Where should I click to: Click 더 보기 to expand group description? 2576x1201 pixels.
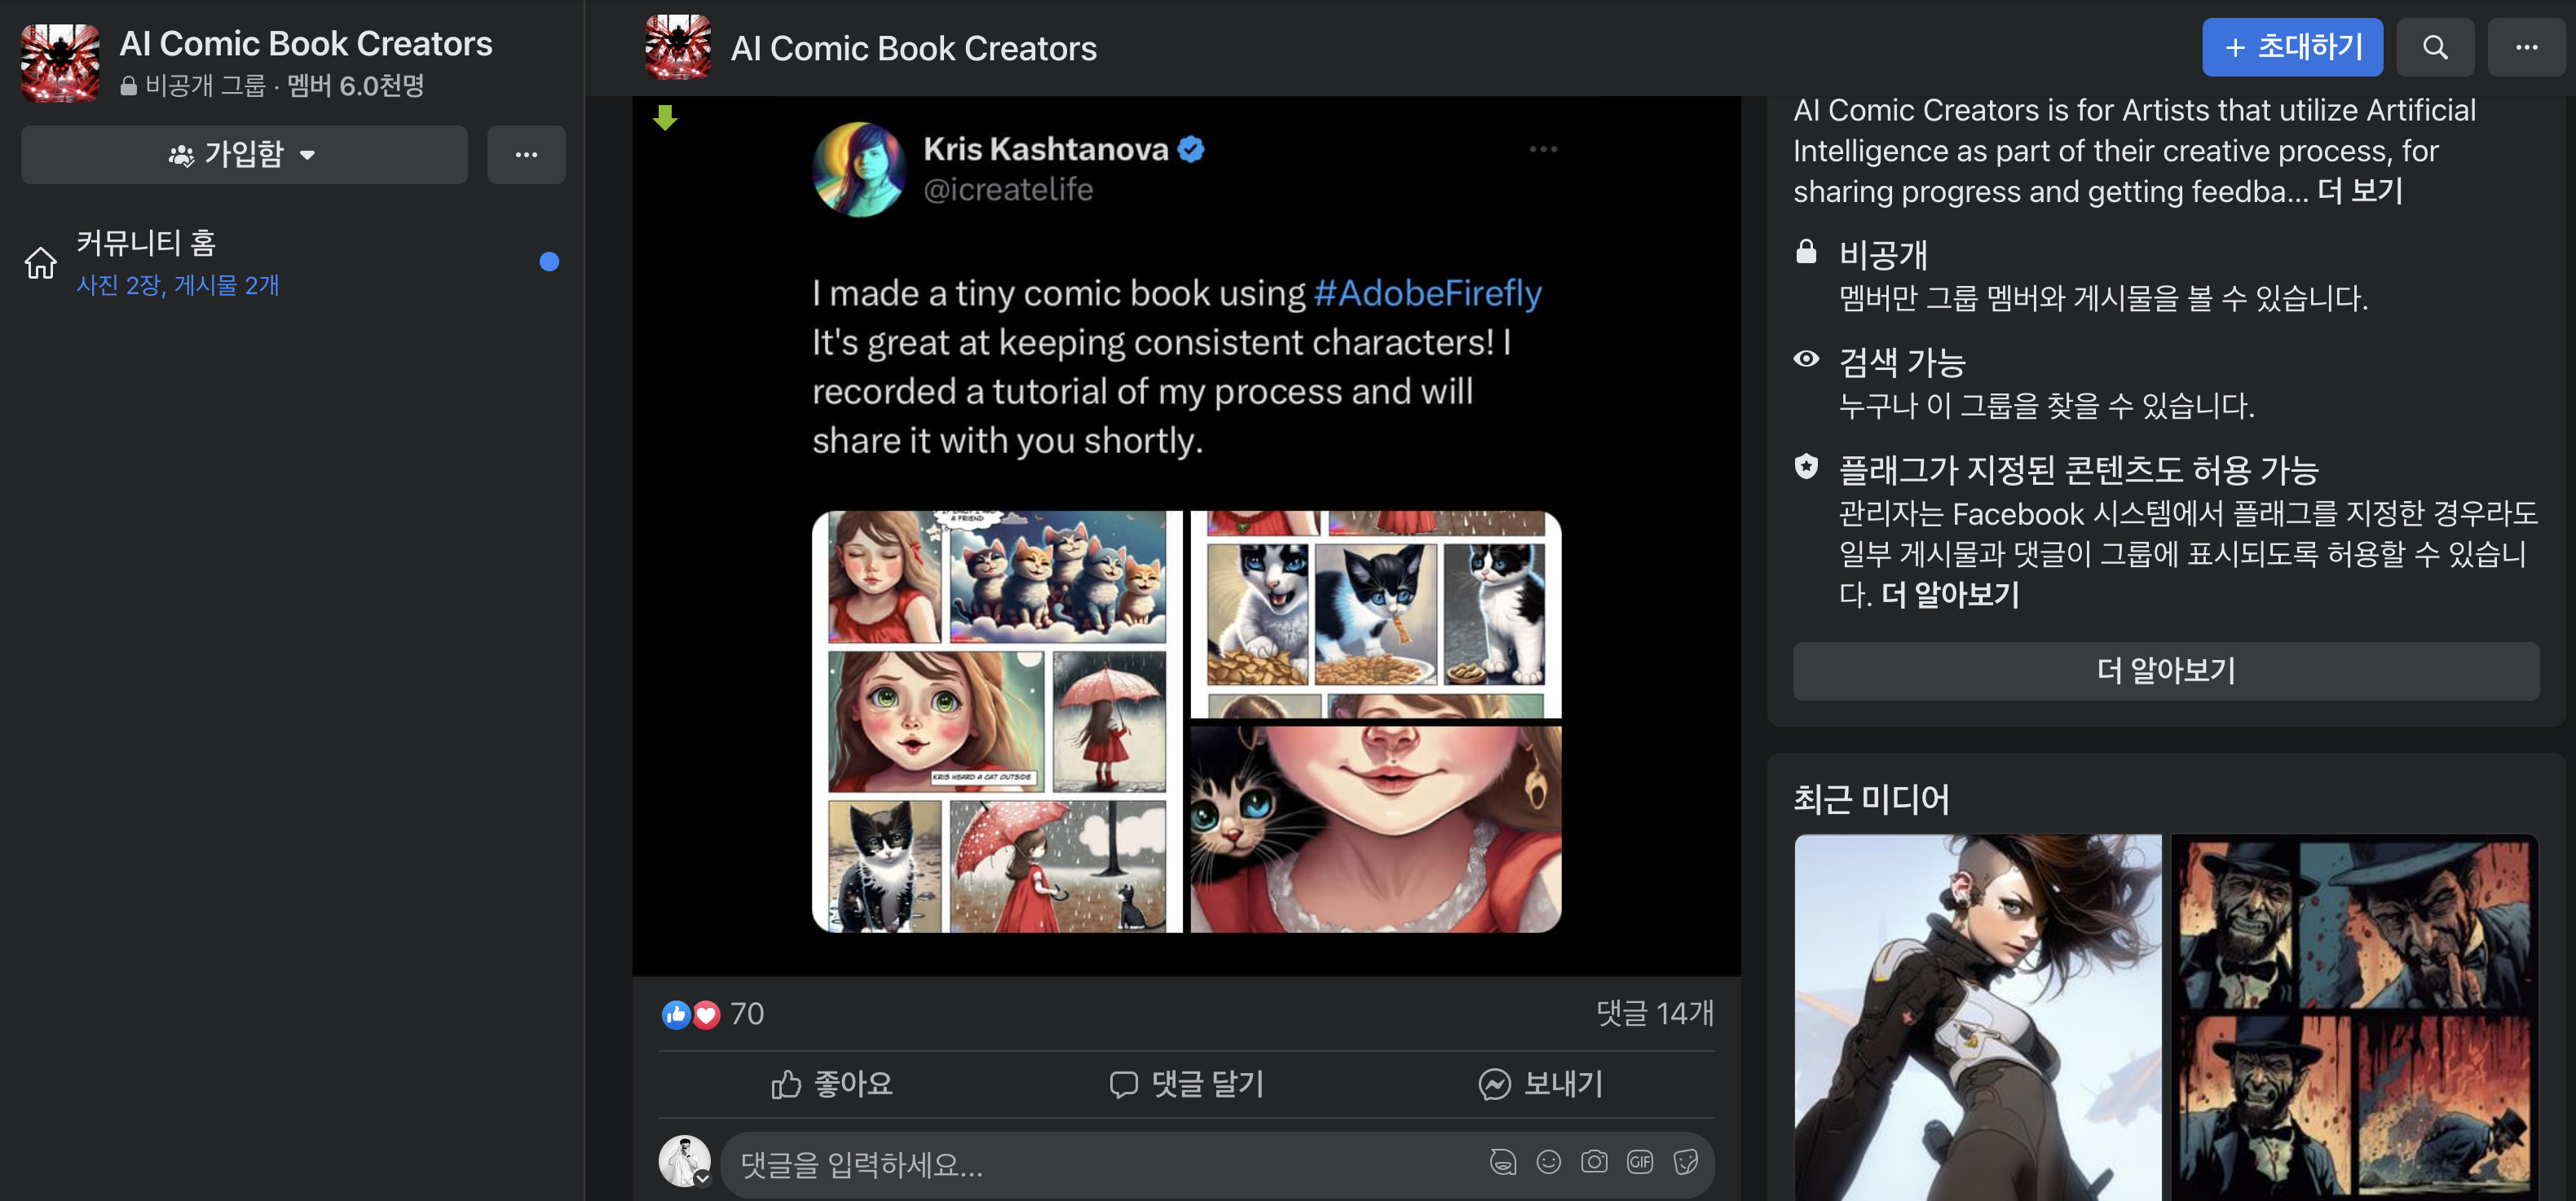2360,191
